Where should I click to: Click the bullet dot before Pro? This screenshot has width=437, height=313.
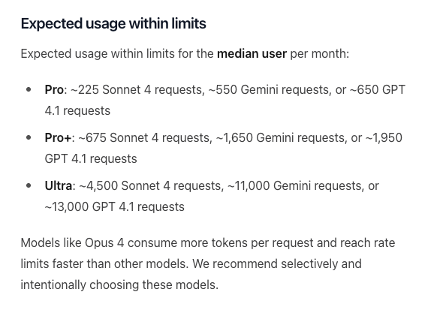coord(29,89)
